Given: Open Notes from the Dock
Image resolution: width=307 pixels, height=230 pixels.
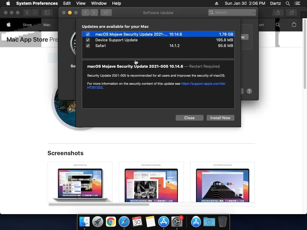Looking at the screenshot, I should pos(151,222).
